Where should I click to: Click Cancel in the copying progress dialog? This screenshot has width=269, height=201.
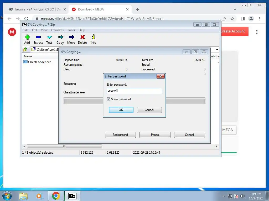coord(189,135)
